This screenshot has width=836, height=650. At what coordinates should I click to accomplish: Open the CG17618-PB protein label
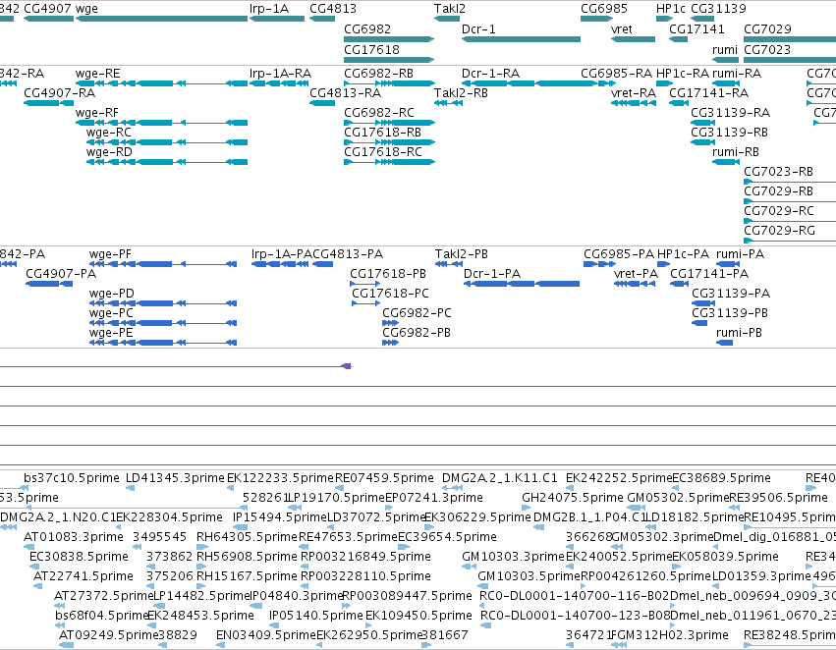pos(388,273)
